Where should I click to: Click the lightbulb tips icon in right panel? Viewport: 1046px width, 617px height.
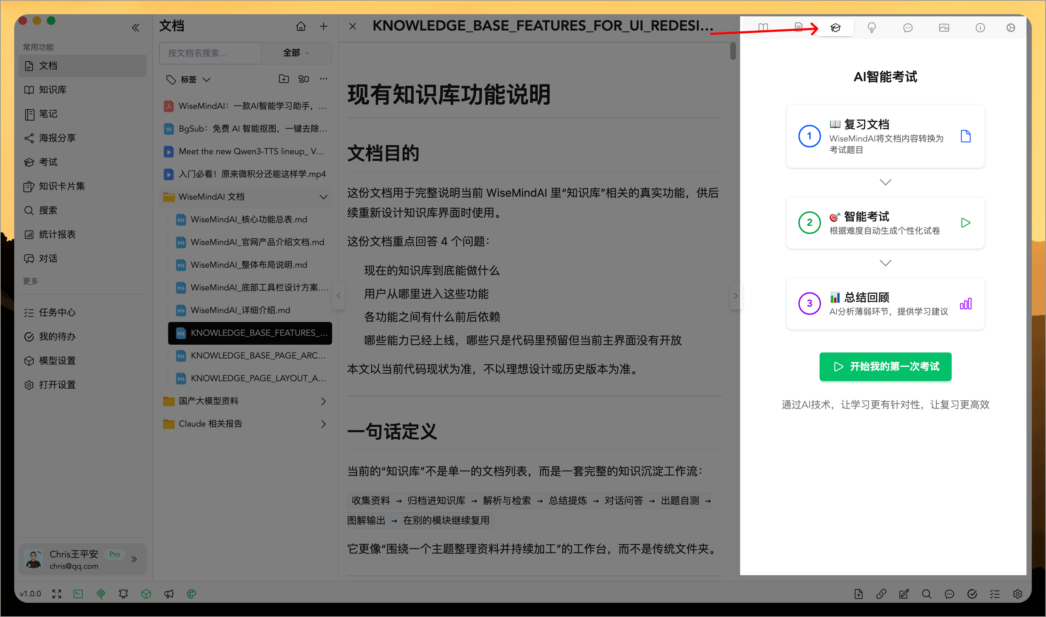pos(871,27)
